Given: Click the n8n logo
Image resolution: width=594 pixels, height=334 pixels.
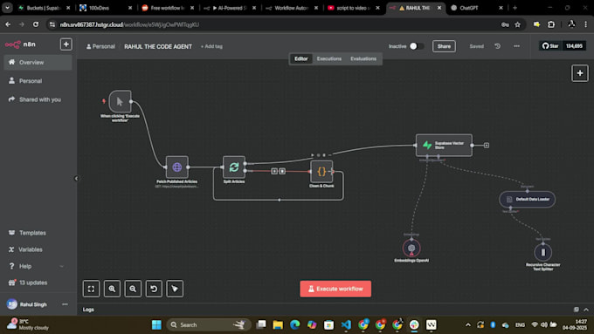Looking at the screenshot, I should (x=20, y=44).
